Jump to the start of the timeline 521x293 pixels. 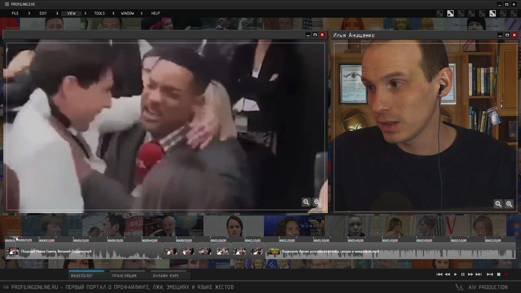439,275
